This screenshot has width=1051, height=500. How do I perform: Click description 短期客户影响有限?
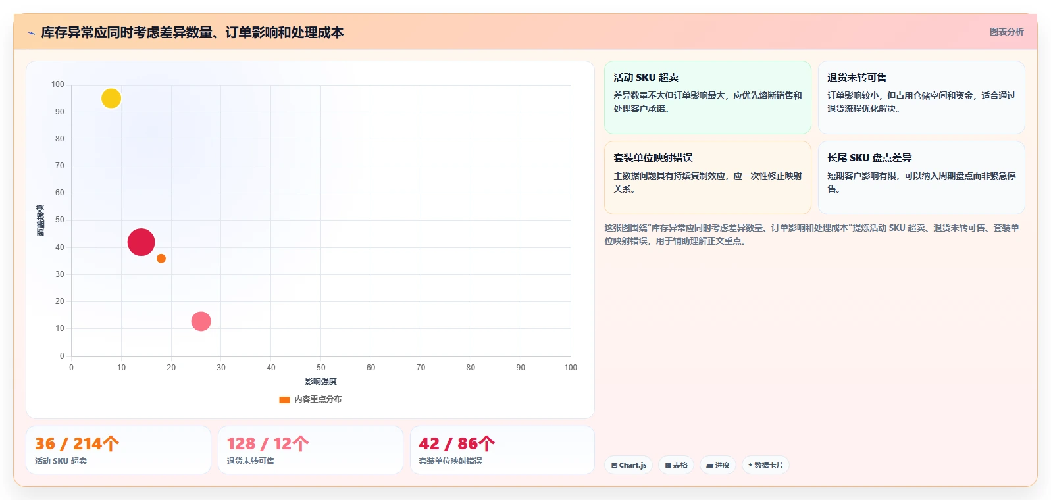click(921, 182)
